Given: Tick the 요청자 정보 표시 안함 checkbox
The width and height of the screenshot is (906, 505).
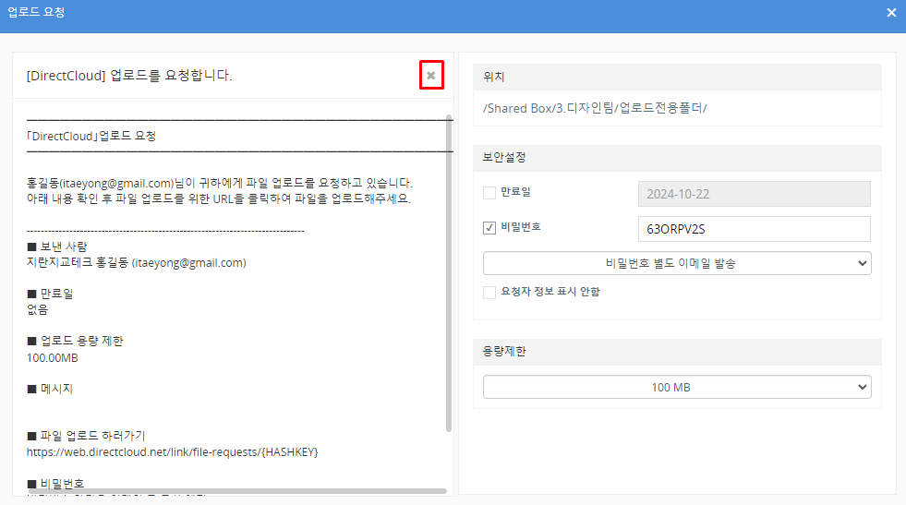Looking at the screenshot, I should [489, 293].
